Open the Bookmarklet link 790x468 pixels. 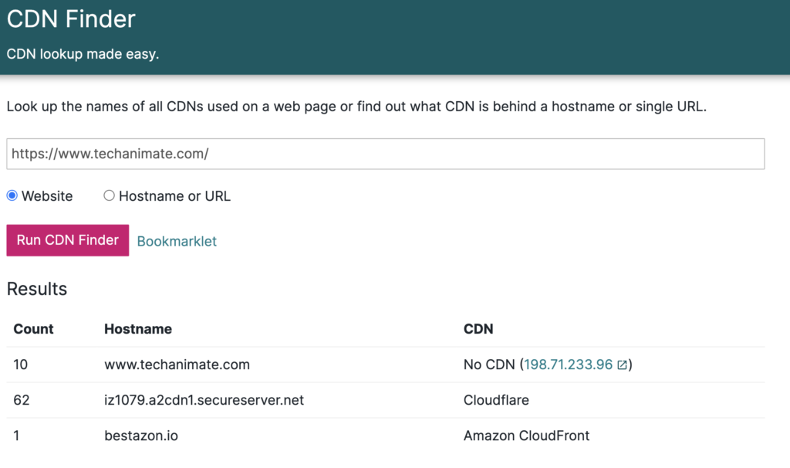coord(177,241)
